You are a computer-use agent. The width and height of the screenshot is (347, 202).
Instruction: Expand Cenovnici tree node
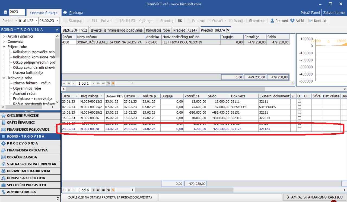tap(4, 42)
